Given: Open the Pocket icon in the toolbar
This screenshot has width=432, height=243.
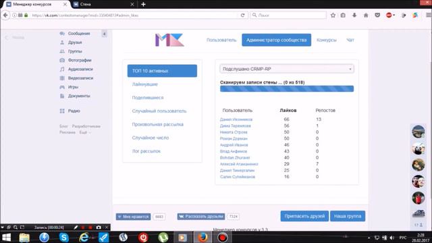Looking at the screenshot, I should pos(377,15).
